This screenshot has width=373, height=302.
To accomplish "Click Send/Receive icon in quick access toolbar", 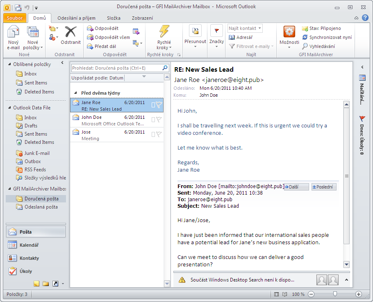I will click(18, 8).
